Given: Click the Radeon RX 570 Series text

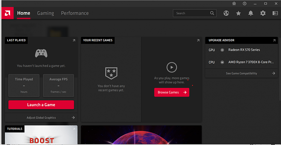Looking at the screenshot, I should pyautogui.click(x=244, y=50).
